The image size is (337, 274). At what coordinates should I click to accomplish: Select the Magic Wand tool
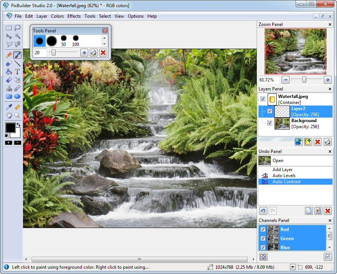tap(17, 36)
